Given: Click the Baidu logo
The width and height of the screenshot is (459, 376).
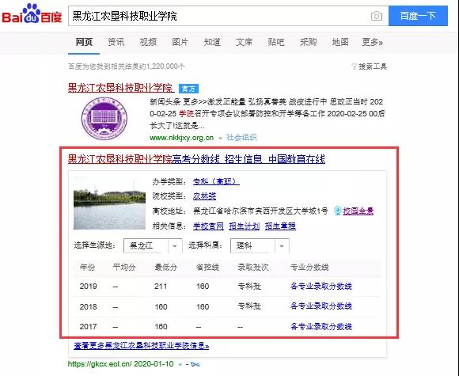Looking at the screenshot, I should [x=32, y=14].
